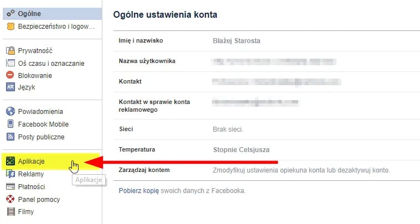Click the padlock icon for Prywatność
The width and height of the screenshot is (420, 224).
11,50
